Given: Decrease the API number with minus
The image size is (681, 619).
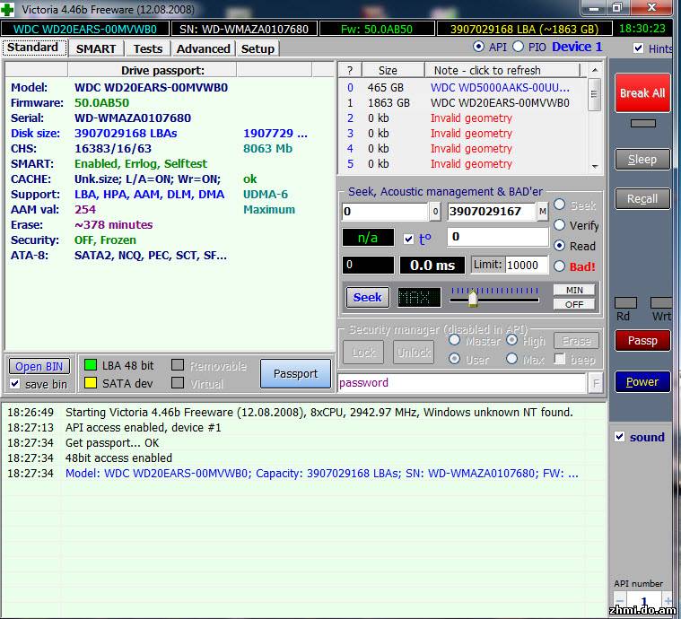Looking at the screenshot, I should tap(620, 601).
